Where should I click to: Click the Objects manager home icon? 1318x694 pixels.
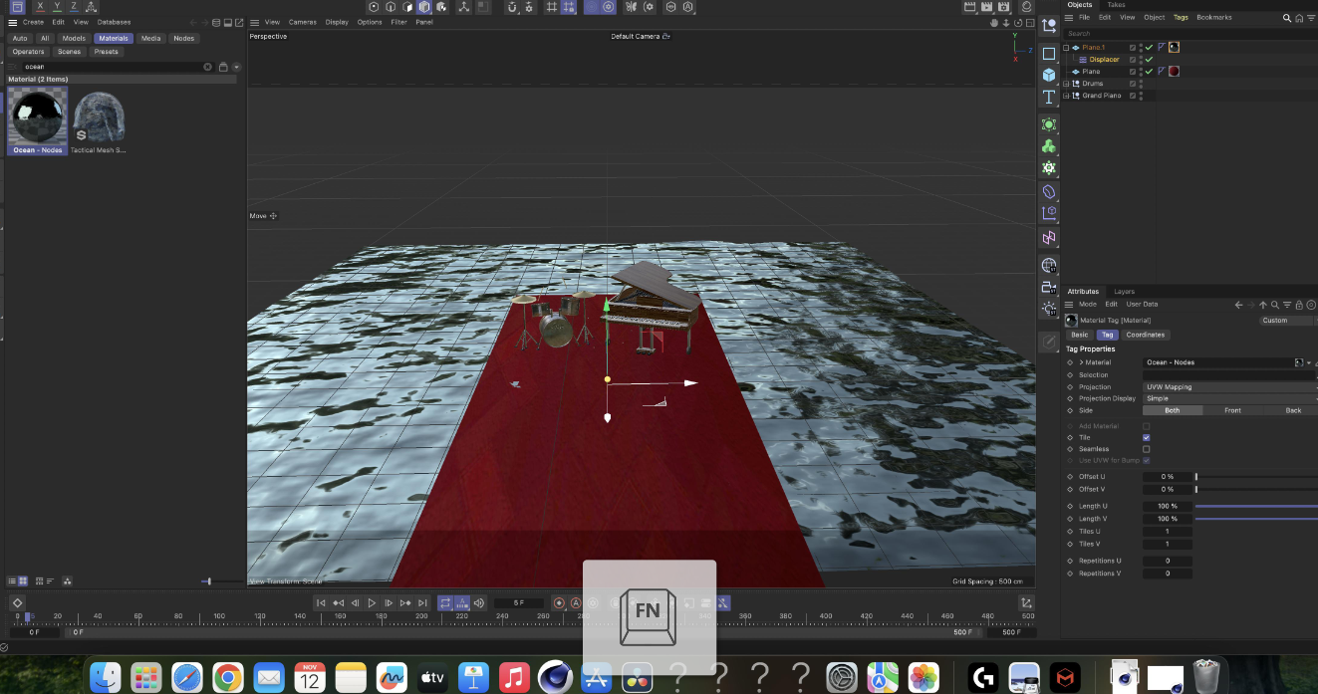[x=1298, y=18]
